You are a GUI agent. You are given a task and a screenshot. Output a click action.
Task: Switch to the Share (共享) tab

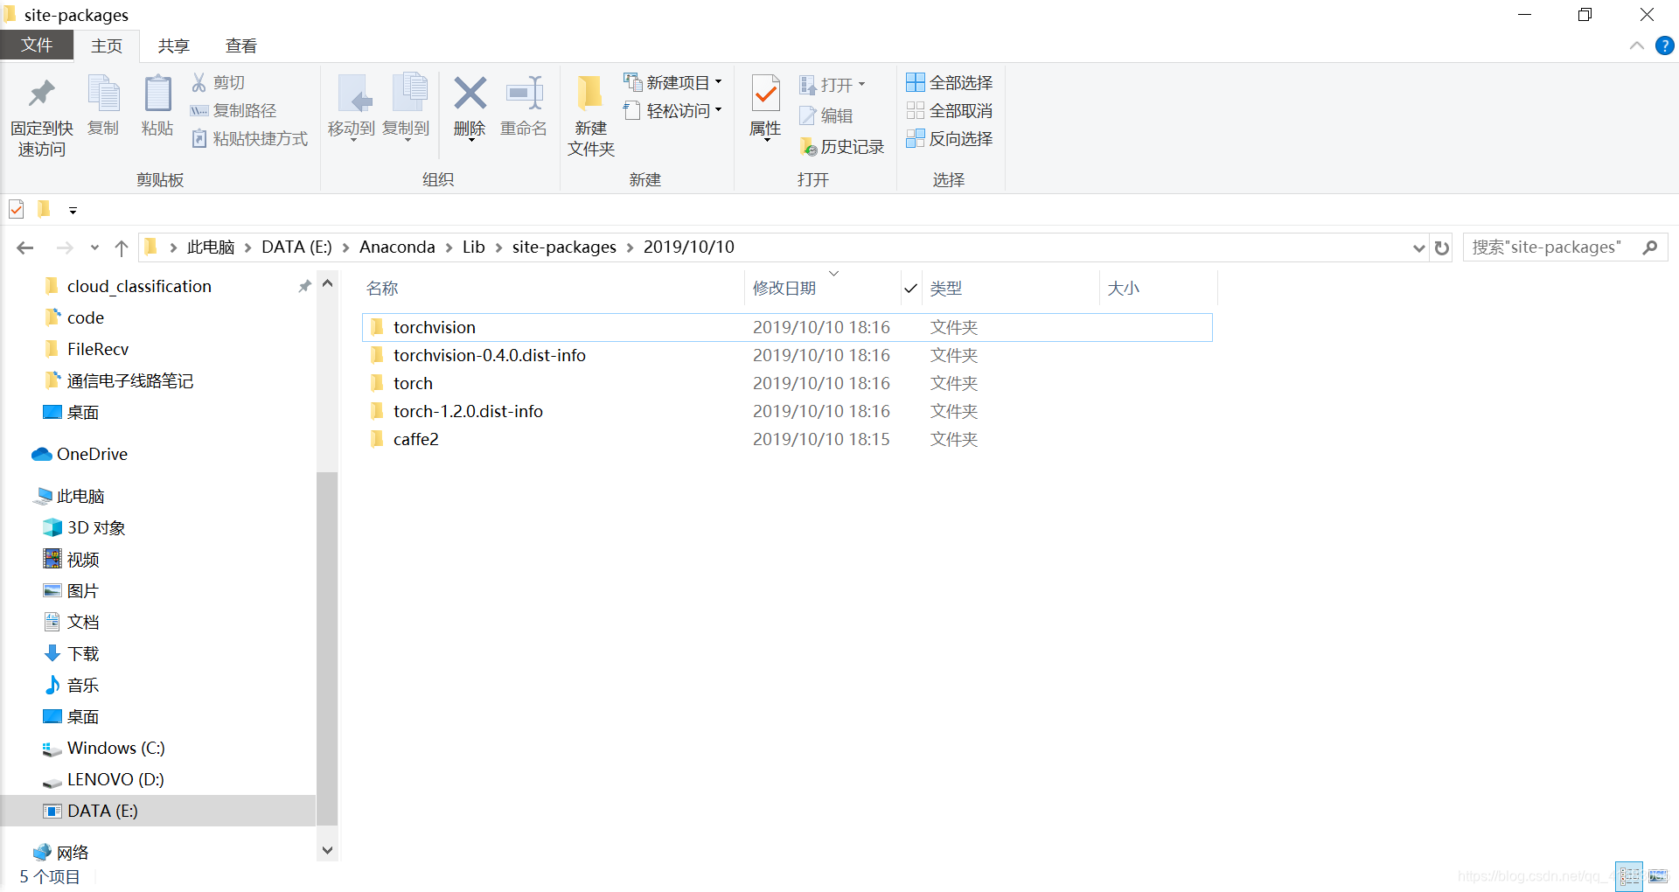click(173, 45)
